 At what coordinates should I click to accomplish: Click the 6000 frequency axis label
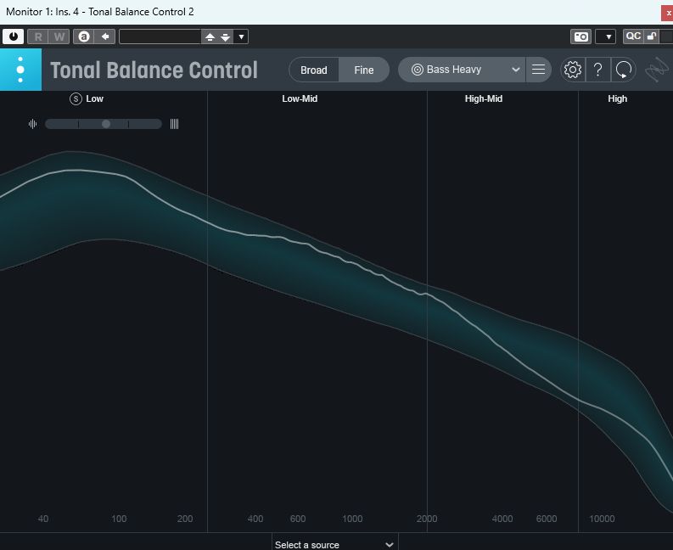point(547,519)
